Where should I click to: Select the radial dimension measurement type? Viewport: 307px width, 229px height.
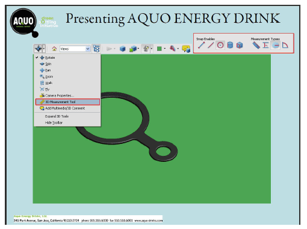[276, 46]
